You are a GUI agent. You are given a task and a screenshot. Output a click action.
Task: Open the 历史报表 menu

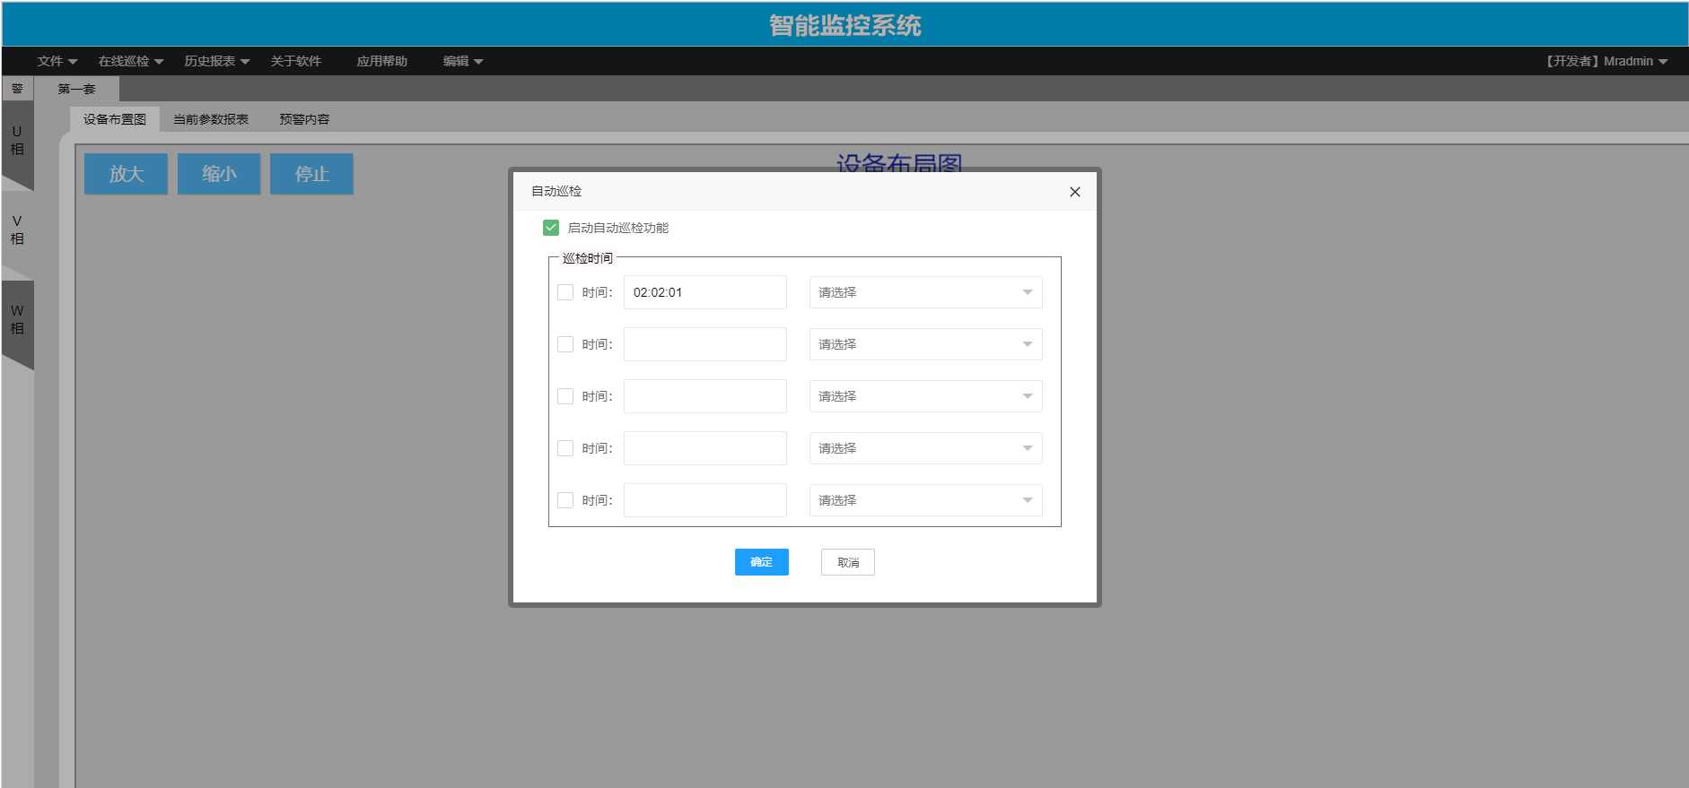[217, 61]
